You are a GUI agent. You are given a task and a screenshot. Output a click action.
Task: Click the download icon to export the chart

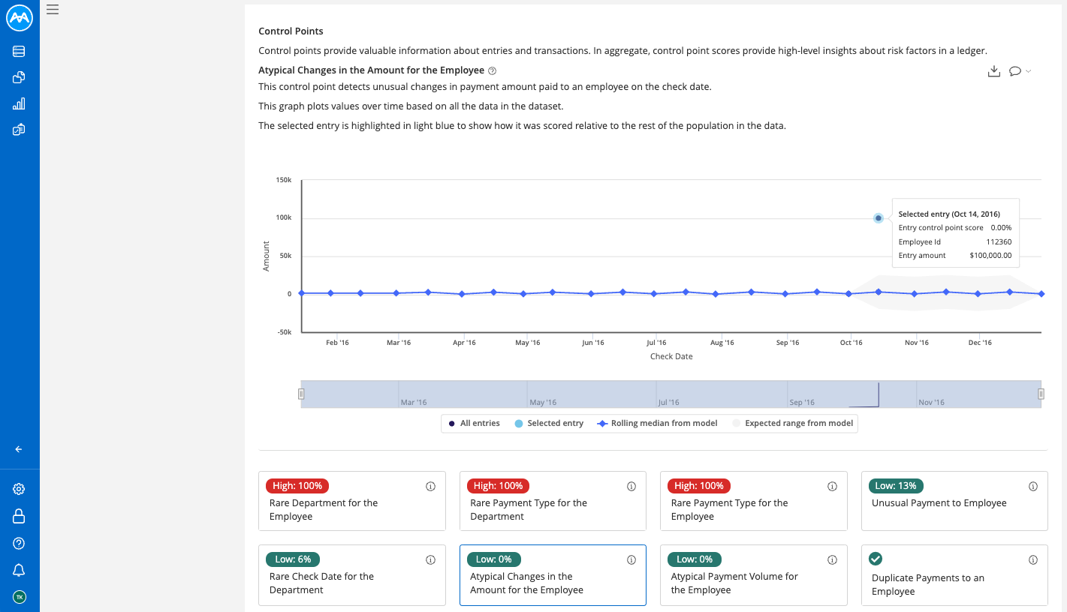[994, 70]
